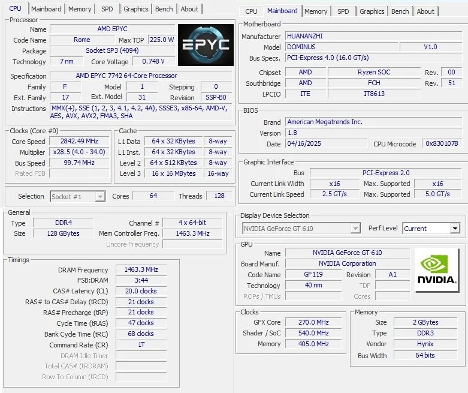
Task: Open the Bench tab in left window
Action: (x=164, y=9)
